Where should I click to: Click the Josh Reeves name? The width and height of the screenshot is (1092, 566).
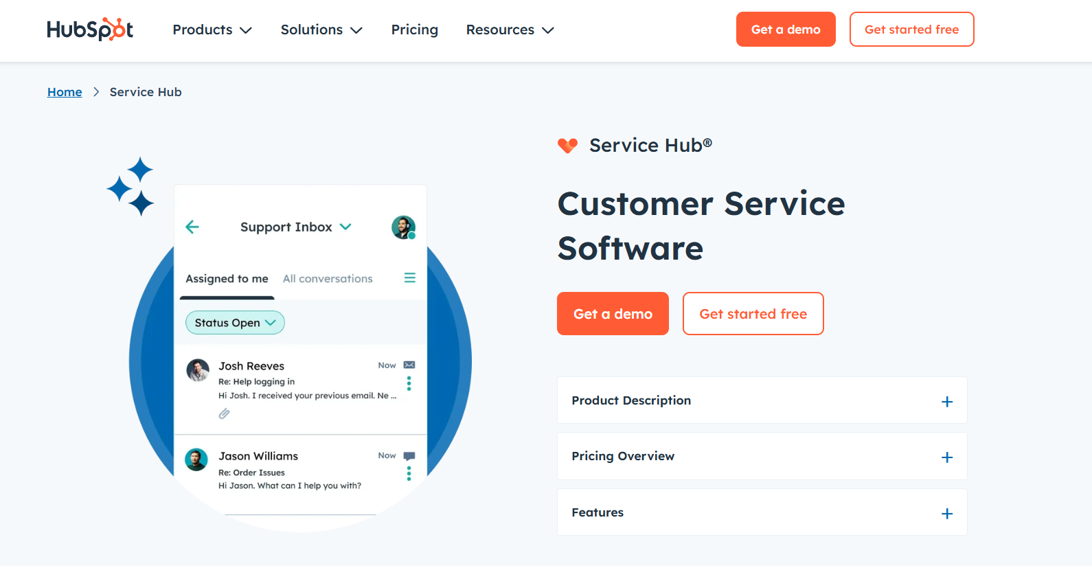(251, 366)
